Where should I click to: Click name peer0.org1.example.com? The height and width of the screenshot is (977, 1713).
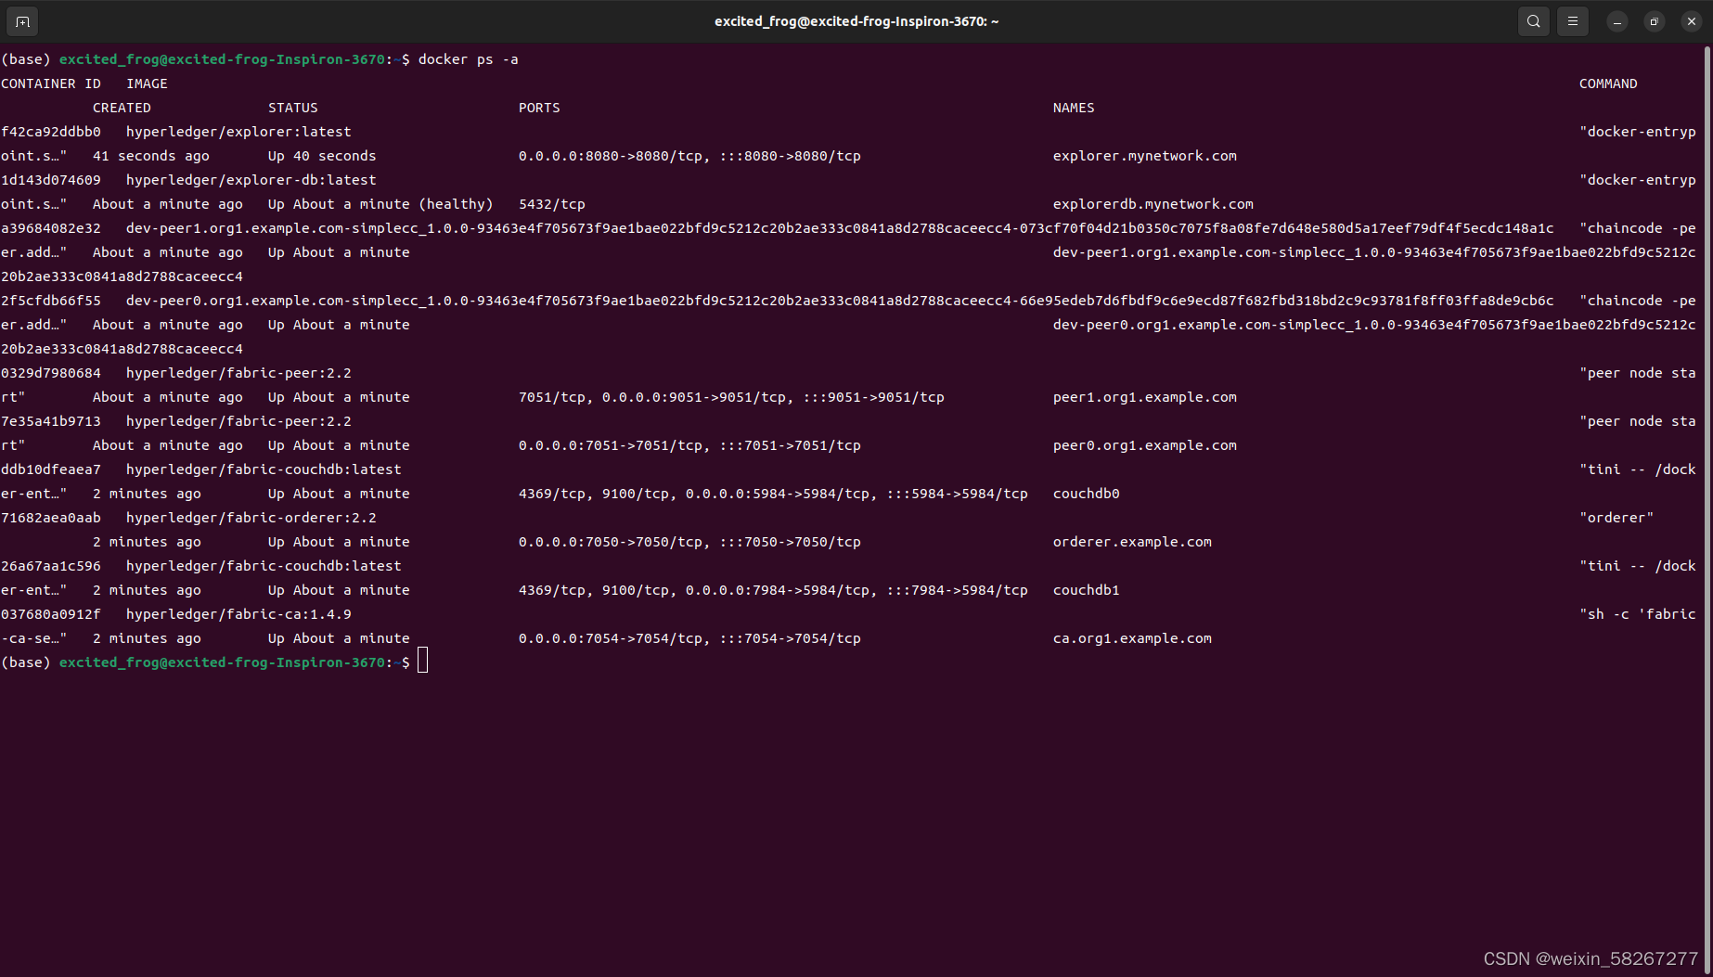click(1145, 445)
